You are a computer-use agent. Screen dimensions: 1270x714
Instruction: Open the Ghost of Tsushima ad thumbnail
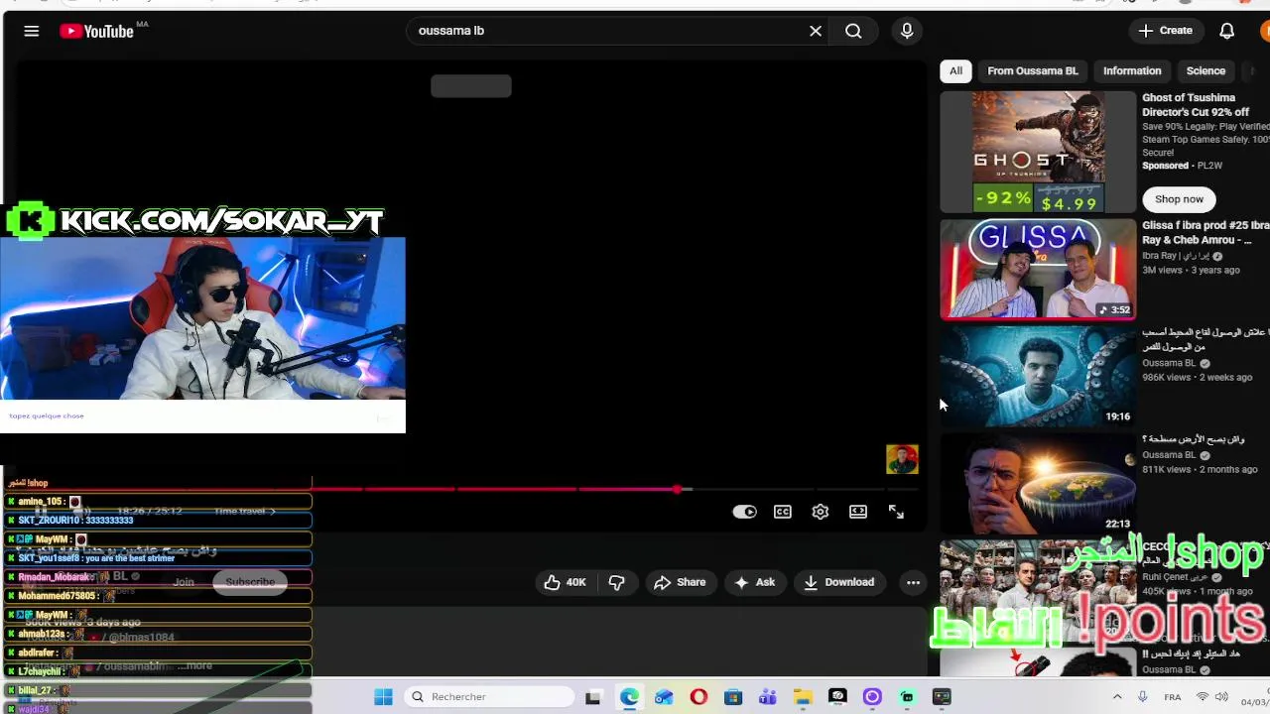[1038, 152]
